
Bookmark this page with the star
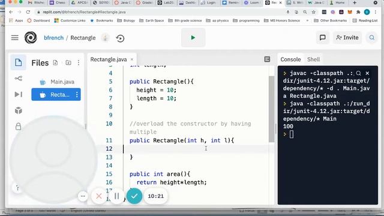pos(313,12)
